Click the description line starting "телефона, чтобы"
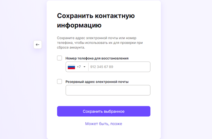The width and height of the screenshot is (212, 139). point(99,43)
